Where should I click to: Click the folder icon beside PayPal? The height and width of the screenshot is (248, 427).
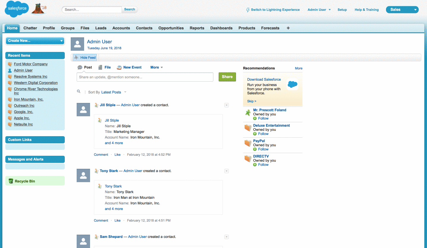pyautogui.click(x=248, y=143)
